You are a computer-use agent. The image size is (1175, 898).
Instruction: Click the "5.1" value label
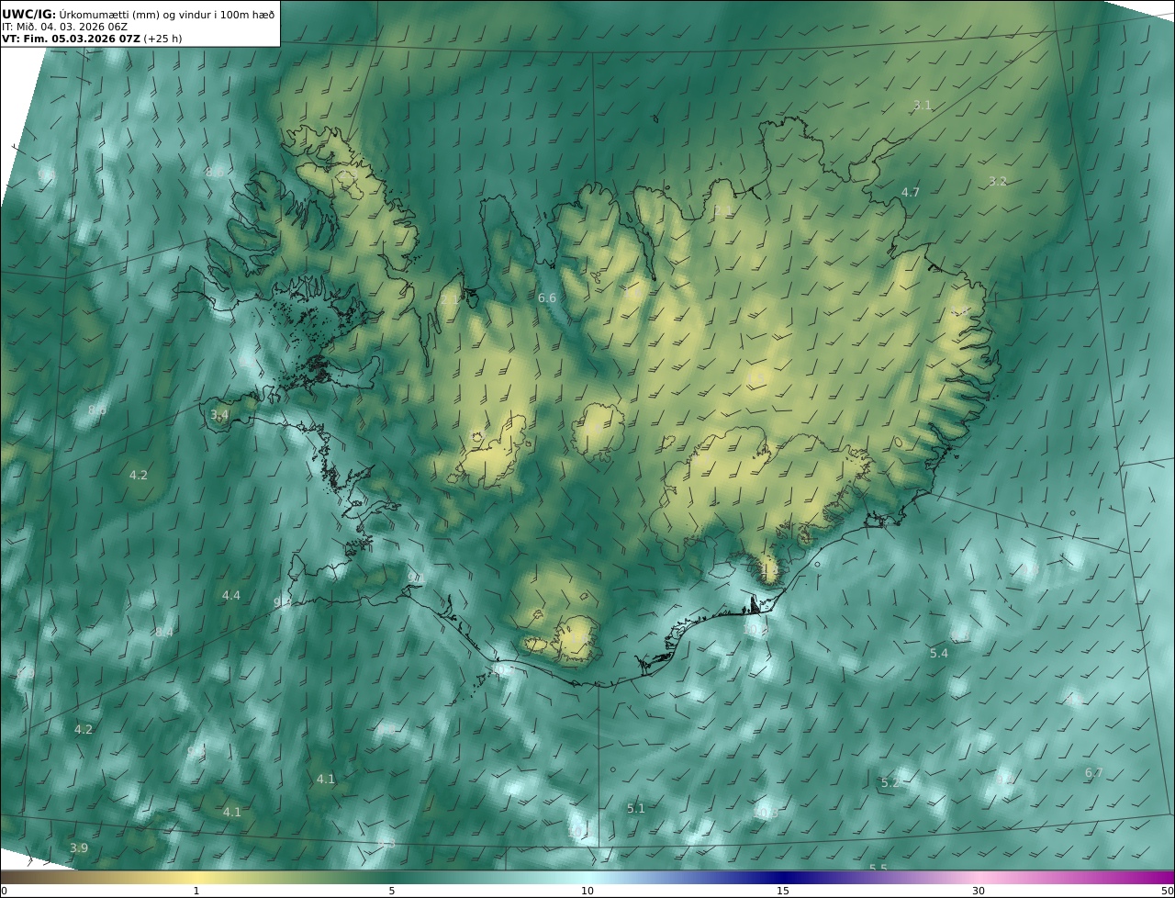636,809
